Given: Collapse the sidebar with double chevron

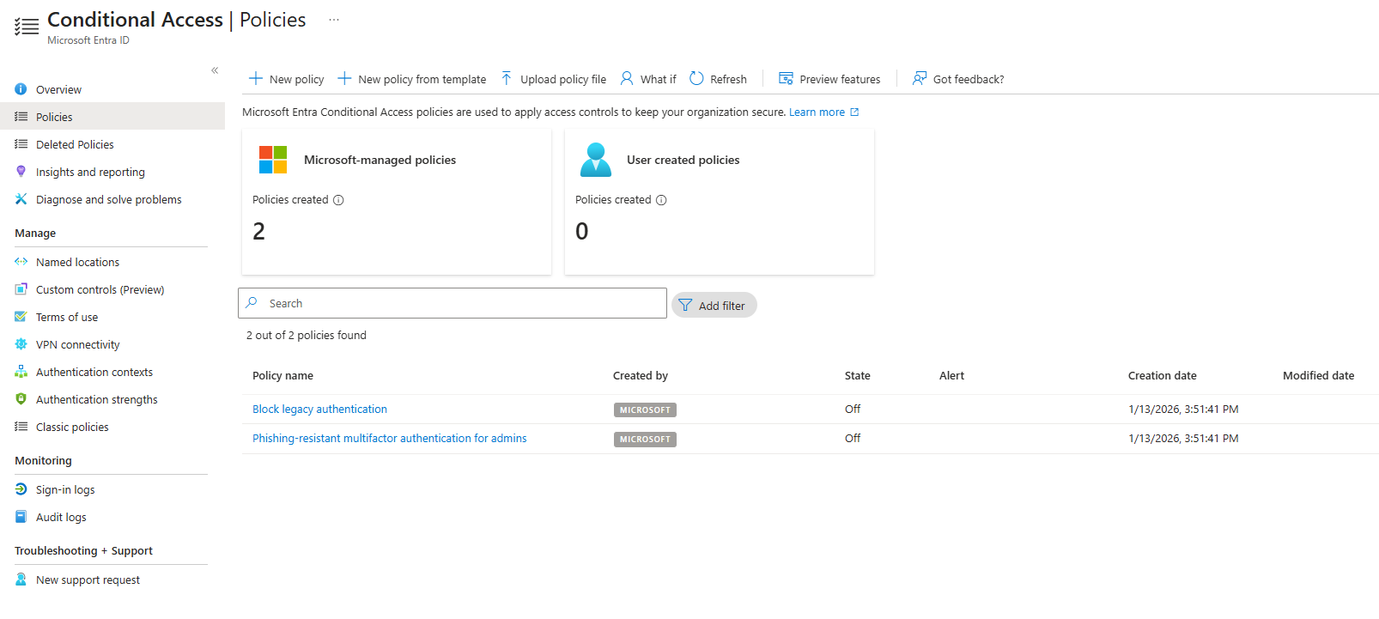Looking at the screenshot, I should [215, 70].
